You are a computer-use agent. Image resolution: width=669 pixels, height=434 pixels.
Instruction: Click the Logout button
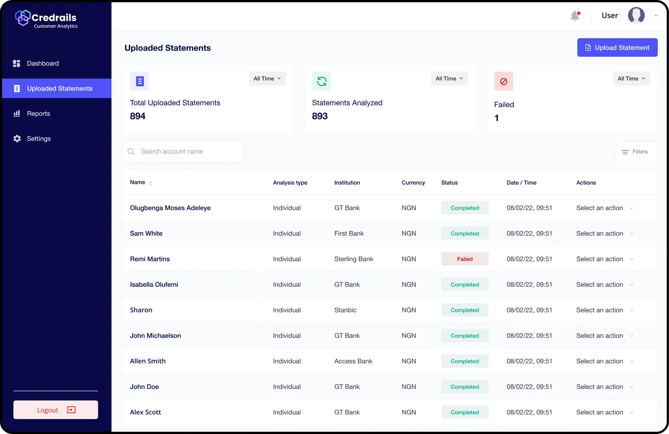click(x=56, y=410)
